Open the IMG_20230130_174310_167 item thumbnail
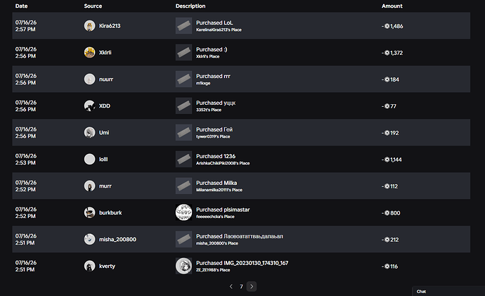The image size is (485, 296). click(183, 266)
